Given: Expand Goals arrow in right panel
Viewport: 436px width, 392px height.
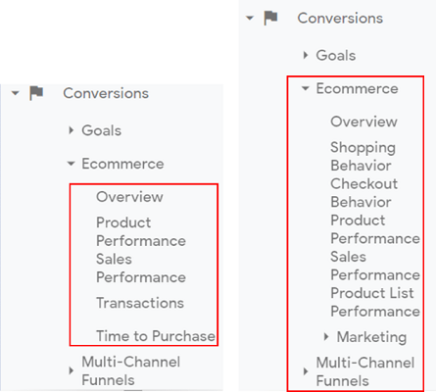Looking at the screenshot, I should click(x=306, y=55).
